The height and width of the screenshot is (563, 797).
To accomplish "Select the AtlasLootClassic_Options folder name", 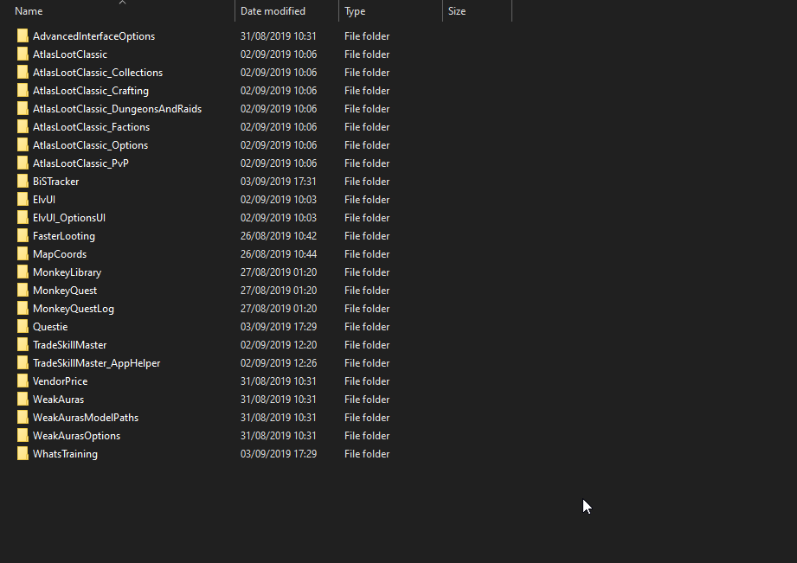I will (91, 145).
